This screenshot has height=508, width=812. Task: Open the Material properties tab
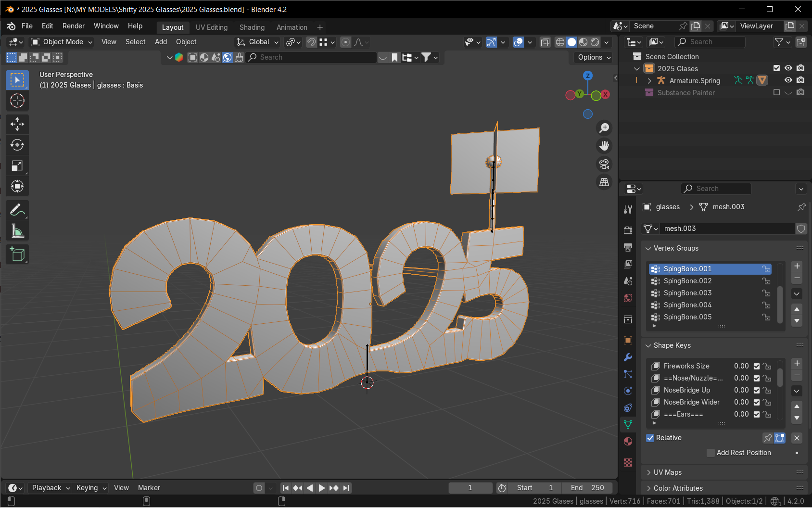tap(628, 442)
